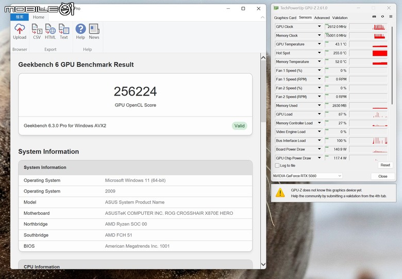Click the Motherboard value ROG CROSSHAIR X870E HERO
402x279 pixels.
point(169,213)
